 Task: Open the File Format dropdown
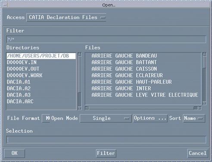(46, 118)
